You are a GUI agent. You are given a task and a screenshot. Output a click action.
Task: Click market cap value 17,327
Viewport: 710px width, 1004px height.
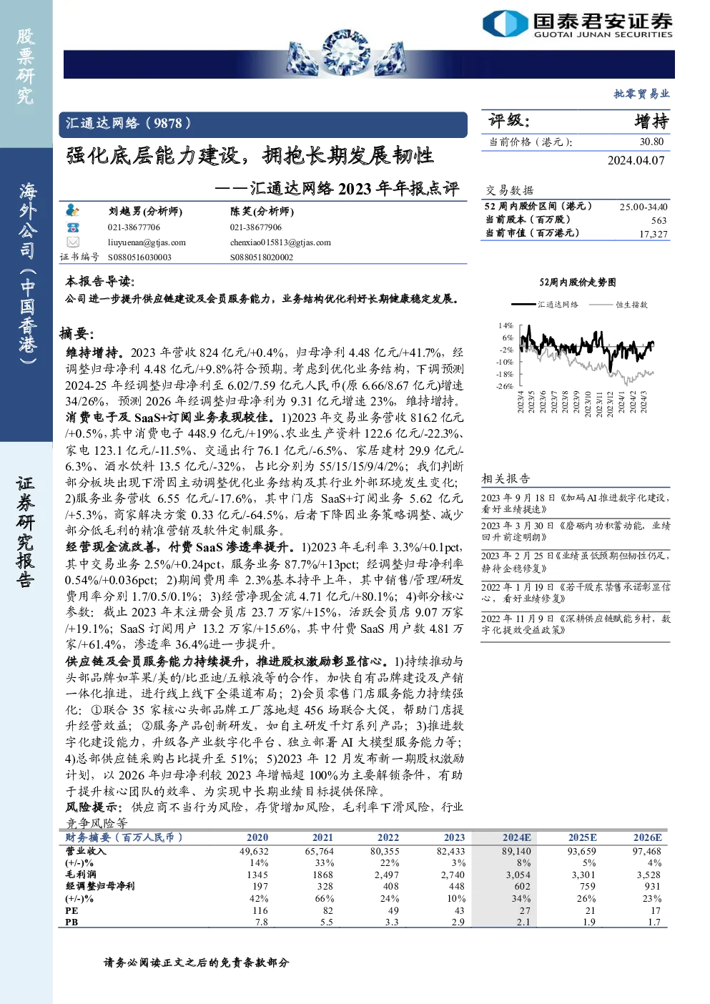pos(654,234)
